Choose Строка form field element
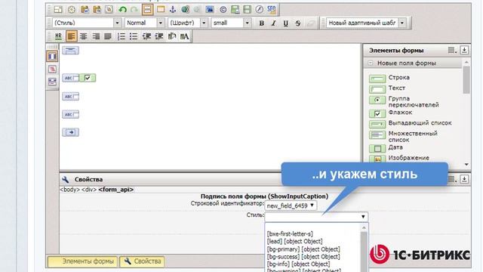The height and width of the screenshot is (272, 483). [389, 78]
